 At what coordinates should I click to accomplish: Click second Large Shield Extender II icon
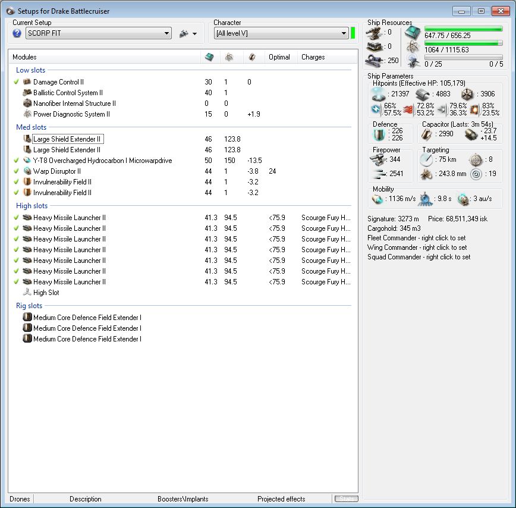tap(27, 150)
